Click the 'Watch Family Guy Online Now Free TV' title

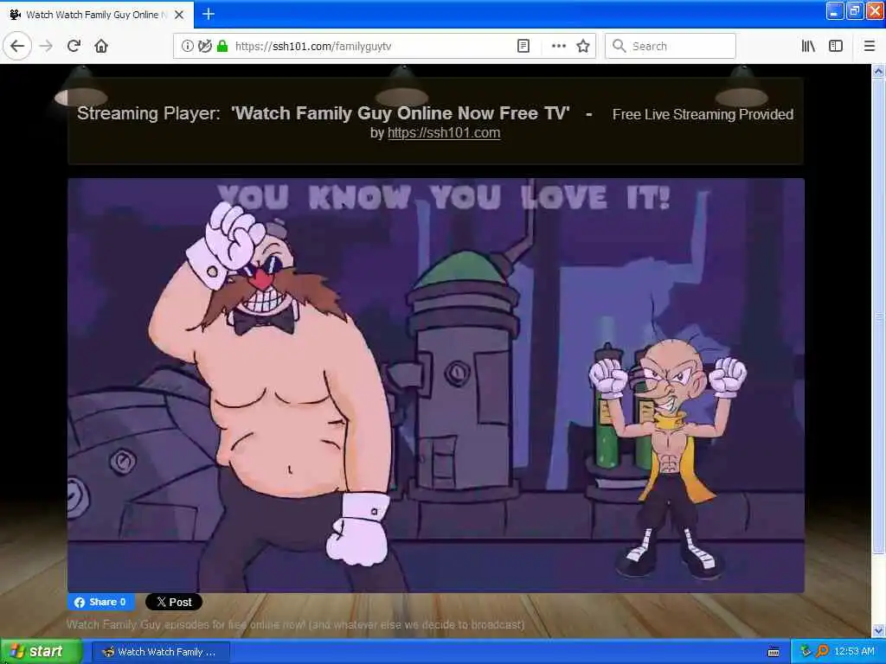400,113
